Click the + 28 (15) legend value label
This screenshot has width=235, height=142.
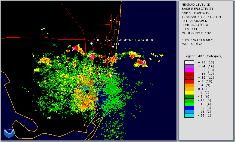click(x=206, y=62)
